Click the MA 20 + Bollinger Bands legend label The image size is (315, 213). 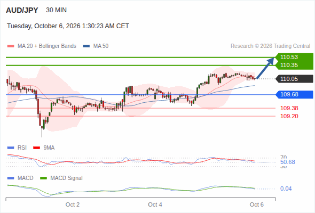tap(47, 46)
